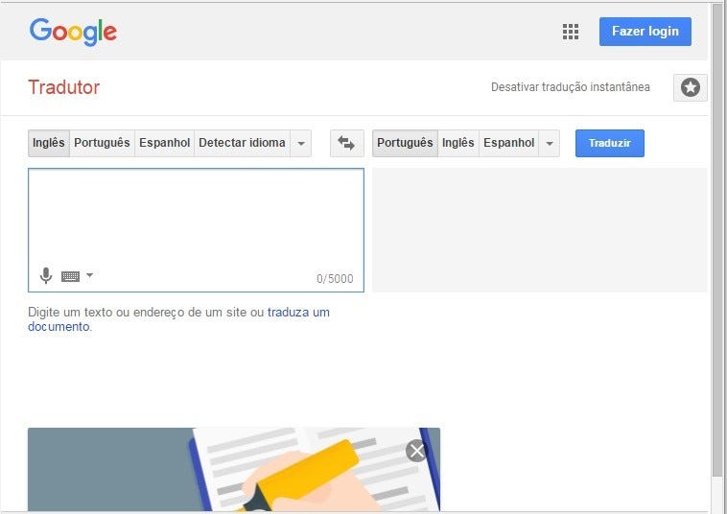Expand target language list dropdown arrow
Viewport: 727px width, 514px height.
(x=550, y=143)
